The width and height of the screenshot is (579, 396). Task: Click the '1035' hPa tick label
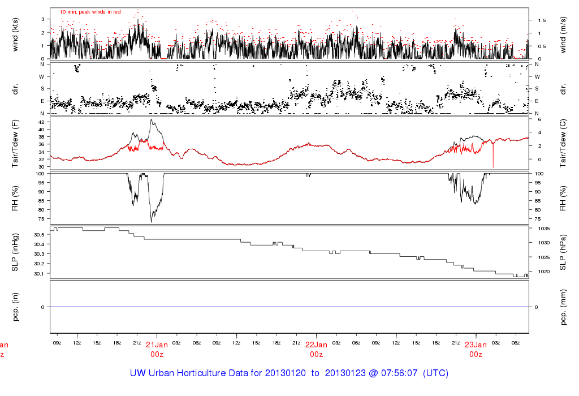tap(543, 229)
